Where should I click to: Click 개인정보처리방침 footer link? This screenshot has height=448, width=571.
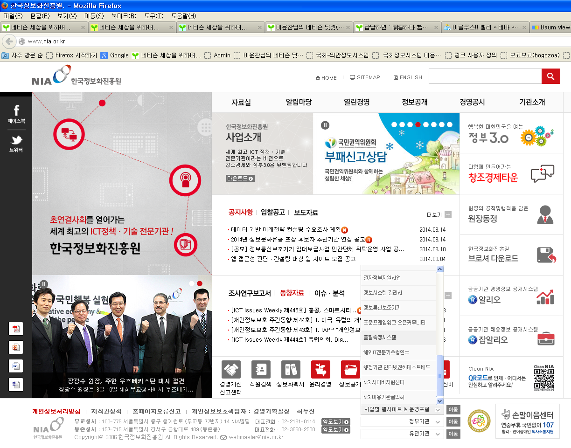point(56,411)
